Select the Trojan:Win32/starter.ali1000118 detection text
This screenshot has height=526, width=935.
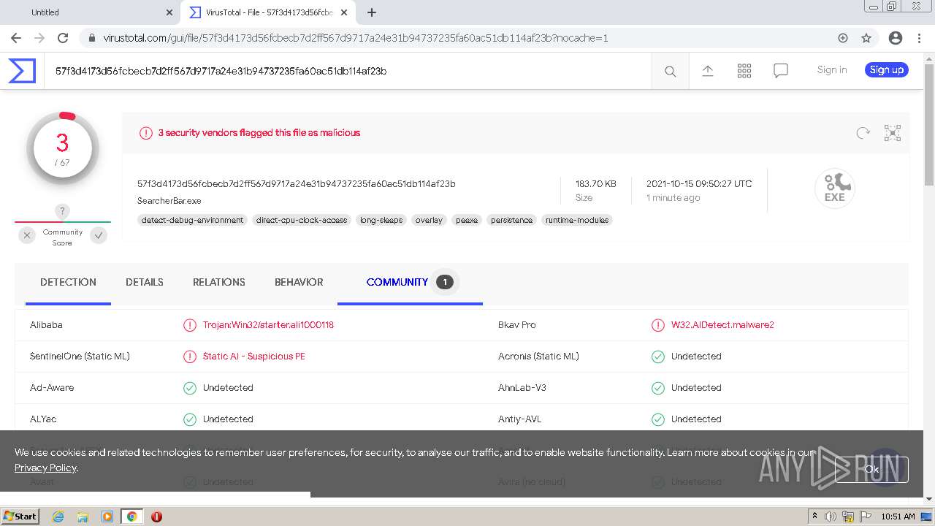pos(268,325)
